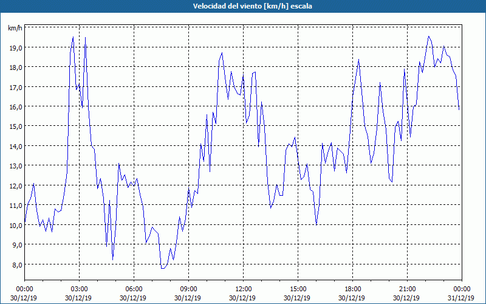Select the 18,0 y-axis value
Viewport: 486px width, 304px height.
16,67
